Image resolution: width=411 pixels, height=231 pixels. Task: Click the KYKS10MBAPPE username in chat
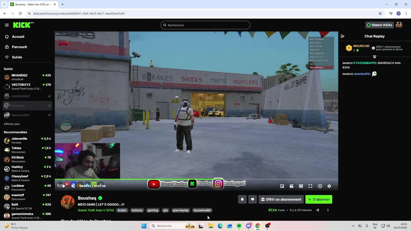[x=365, y=63]
